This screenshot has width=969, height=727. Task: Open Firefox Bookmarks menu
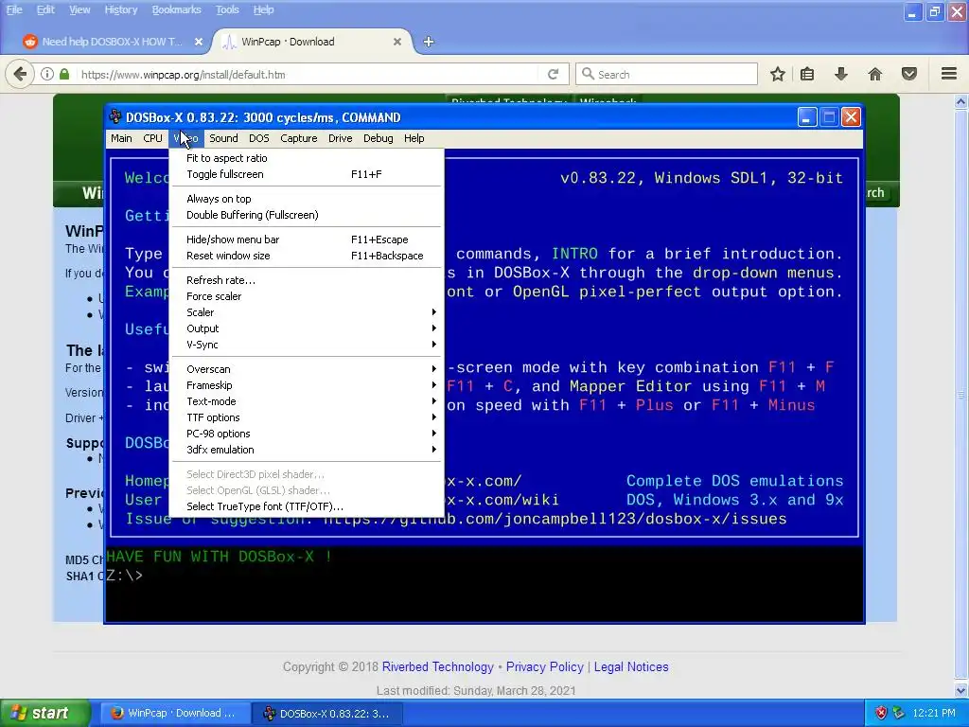click(176, 9)
